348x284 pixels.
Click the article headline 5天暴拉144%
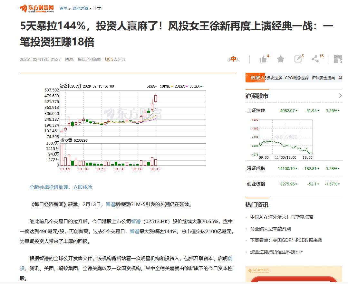177,34
